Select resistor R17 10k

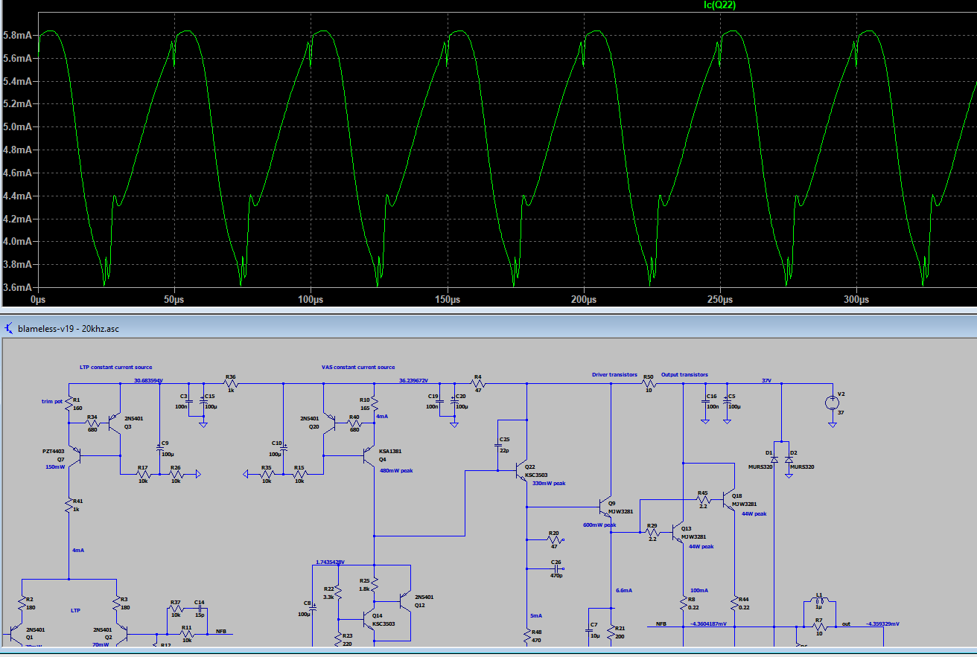coord(143,474)
